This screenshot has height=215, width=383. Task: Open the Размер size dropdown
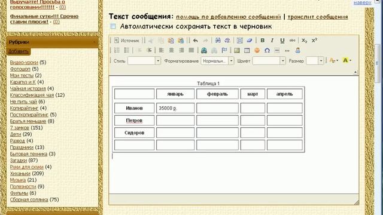[x=315, y=61]
